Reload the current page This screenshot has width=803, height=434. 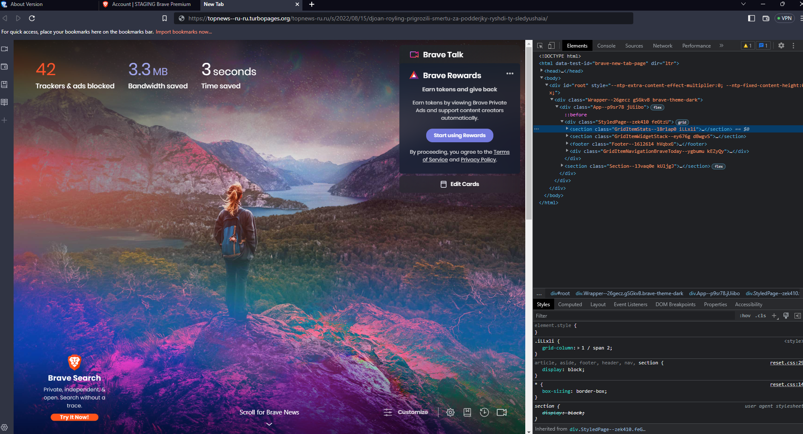click(32, 18)
